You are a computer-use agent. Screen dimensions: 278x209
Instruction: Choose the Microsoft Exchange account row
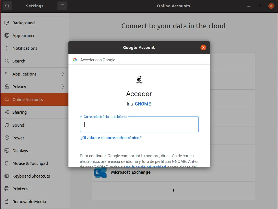point(173,172)
